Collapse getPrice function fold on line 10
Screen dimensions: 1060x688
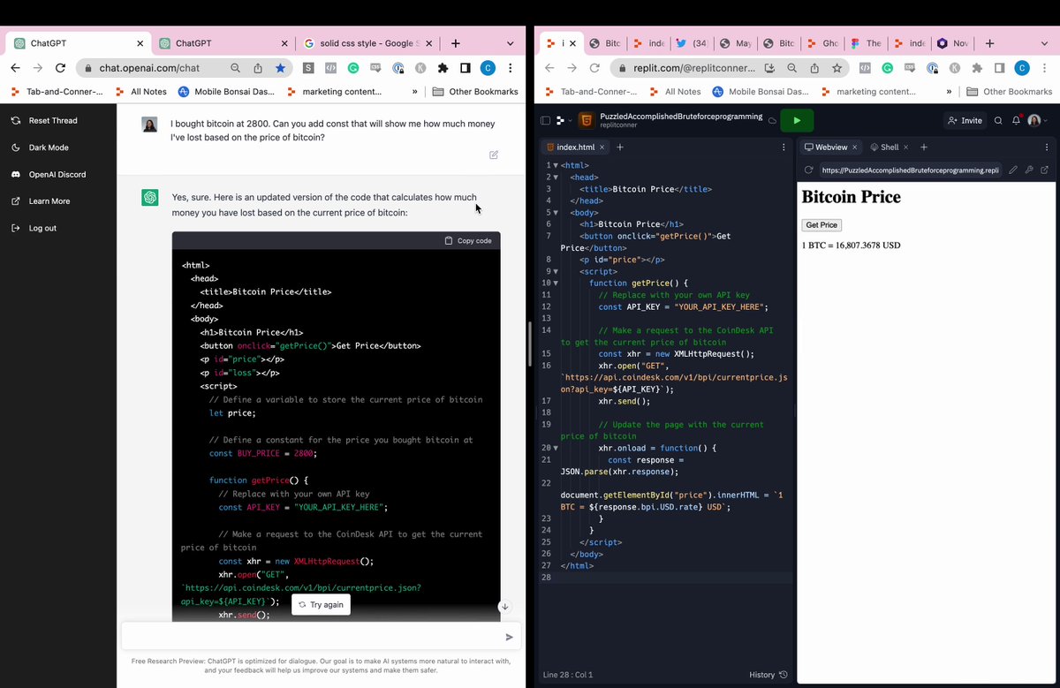click(556, 283)
